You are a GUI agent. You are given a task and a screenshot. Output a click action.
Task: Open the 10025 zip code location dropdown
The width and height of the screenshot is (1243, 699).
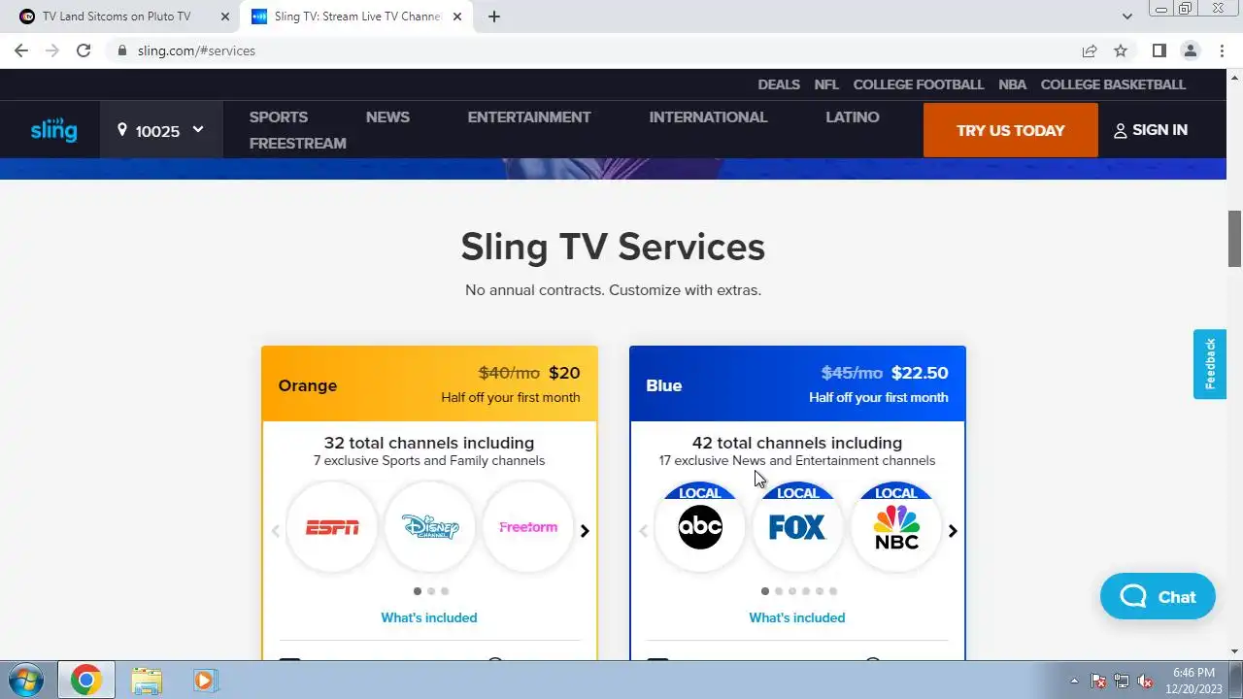161,130
